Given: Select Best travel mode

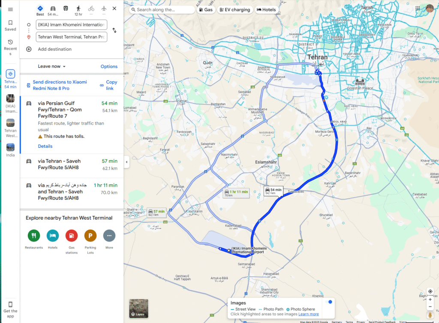Looking at the screenshot, I should point(40,11).
